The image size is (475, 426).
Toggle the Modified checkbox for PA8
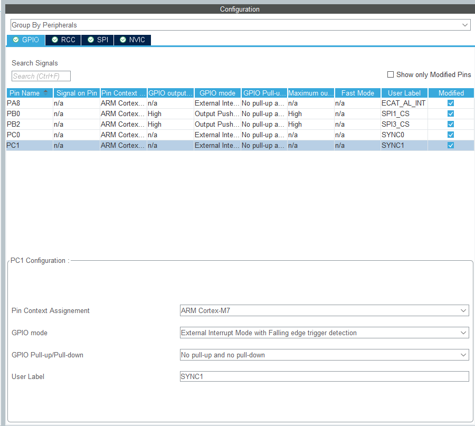tap(451, 103)
